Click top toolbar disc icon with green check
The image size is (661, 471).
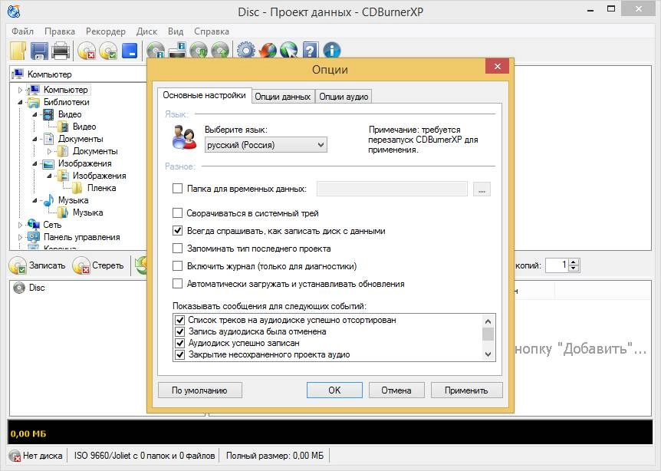(108, 51)
